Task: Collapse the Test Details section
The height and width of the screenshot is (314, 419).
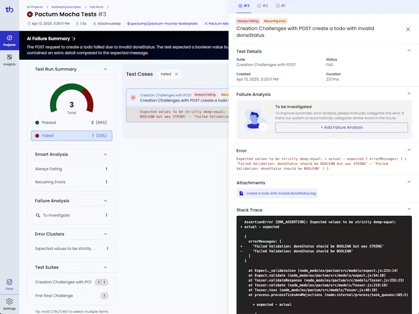Action: (x=409, y=51)
